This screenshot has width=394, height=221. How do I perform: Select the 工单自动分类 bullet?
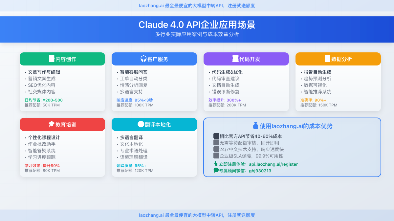(132, 79)
